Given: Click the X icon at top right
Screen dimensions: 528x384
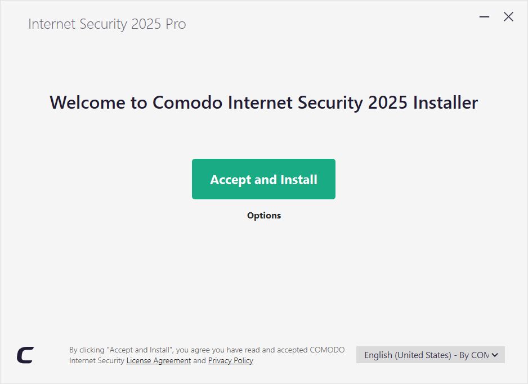Looking at the screenshot, I should click(x=508, y=16).
